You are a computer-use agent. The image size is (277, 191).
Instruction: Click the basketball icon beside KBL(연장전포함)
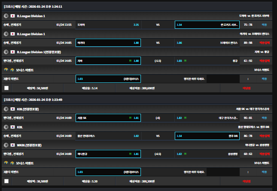pyautogui.click(x=6, y=109)
